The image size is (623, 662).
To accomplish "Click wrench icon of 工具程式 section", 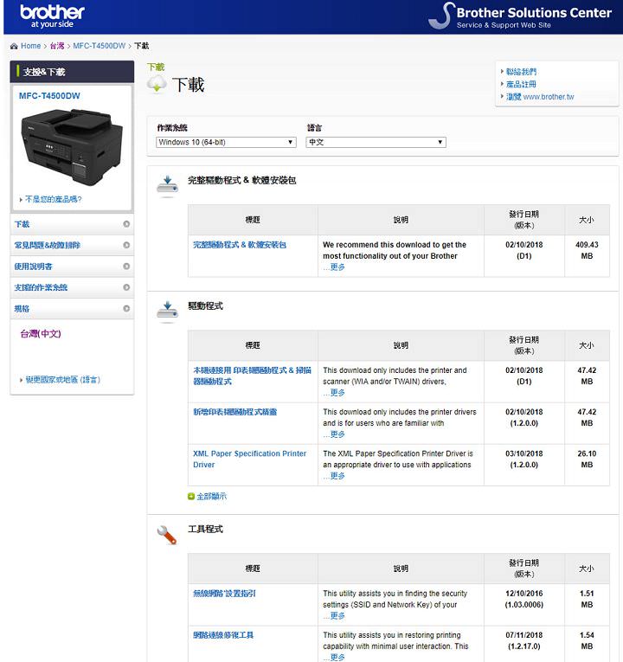I will [x=167, y=535].
